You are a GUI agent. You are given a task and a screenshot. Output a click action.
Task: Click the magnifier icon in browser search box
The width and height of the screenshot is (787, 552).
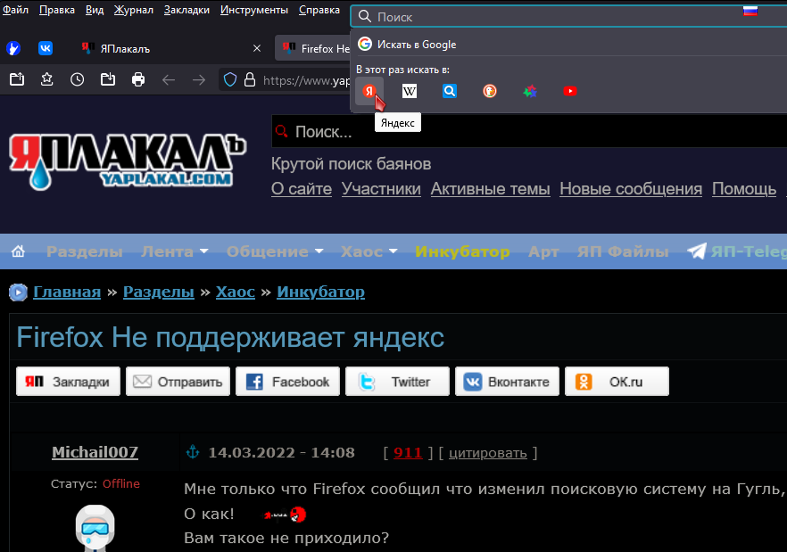point(365,17)
